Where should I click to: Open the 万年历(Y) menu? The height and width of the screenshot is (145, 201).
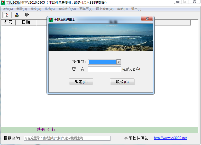coord(86,9)
